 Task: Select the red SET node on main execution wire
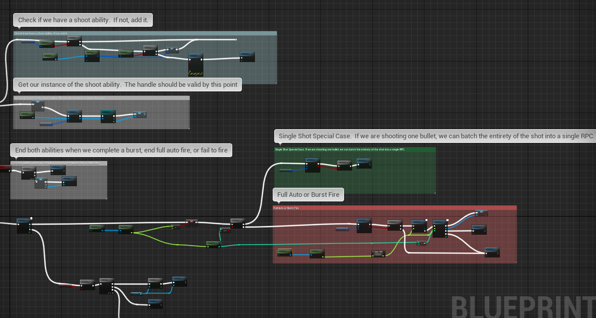(x=191, y=222)
